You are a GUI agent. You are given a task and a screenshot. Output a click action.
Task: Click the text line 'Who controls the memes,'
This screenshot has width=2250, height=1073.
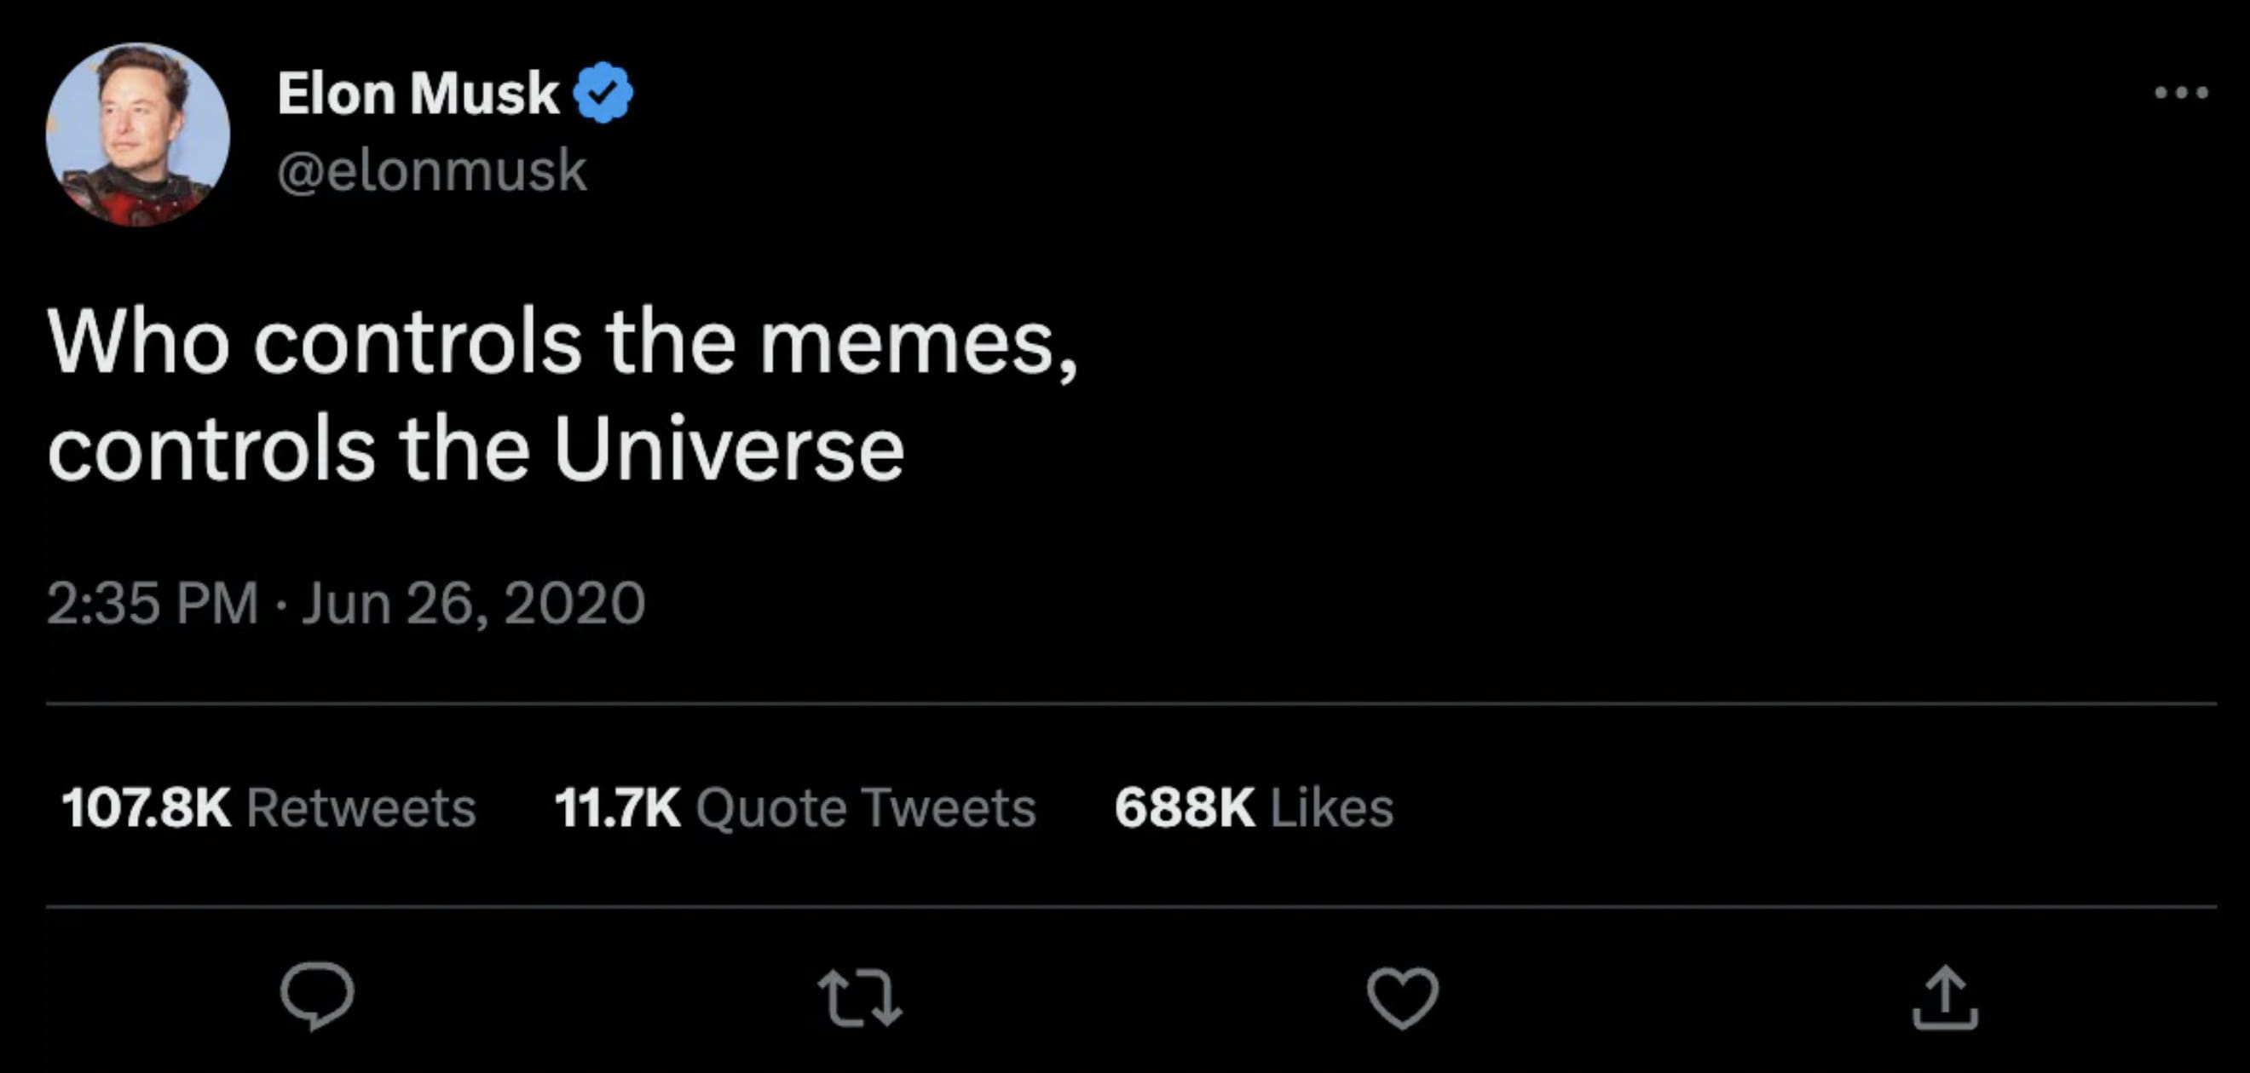562,342
